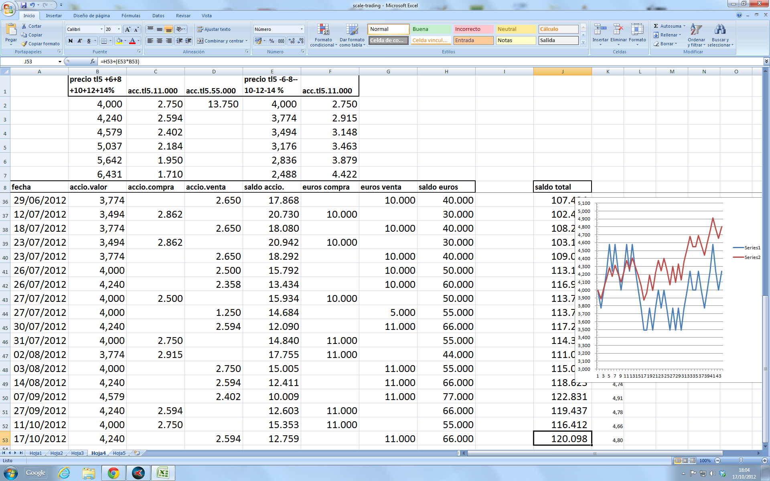
Task: Click the Chrome icon in taskbar
Action: click(113, 473)
